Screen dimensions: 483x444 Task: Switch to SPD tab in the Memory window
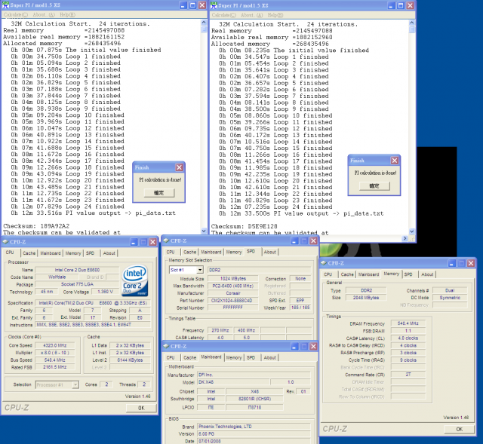tap(408, 274)
